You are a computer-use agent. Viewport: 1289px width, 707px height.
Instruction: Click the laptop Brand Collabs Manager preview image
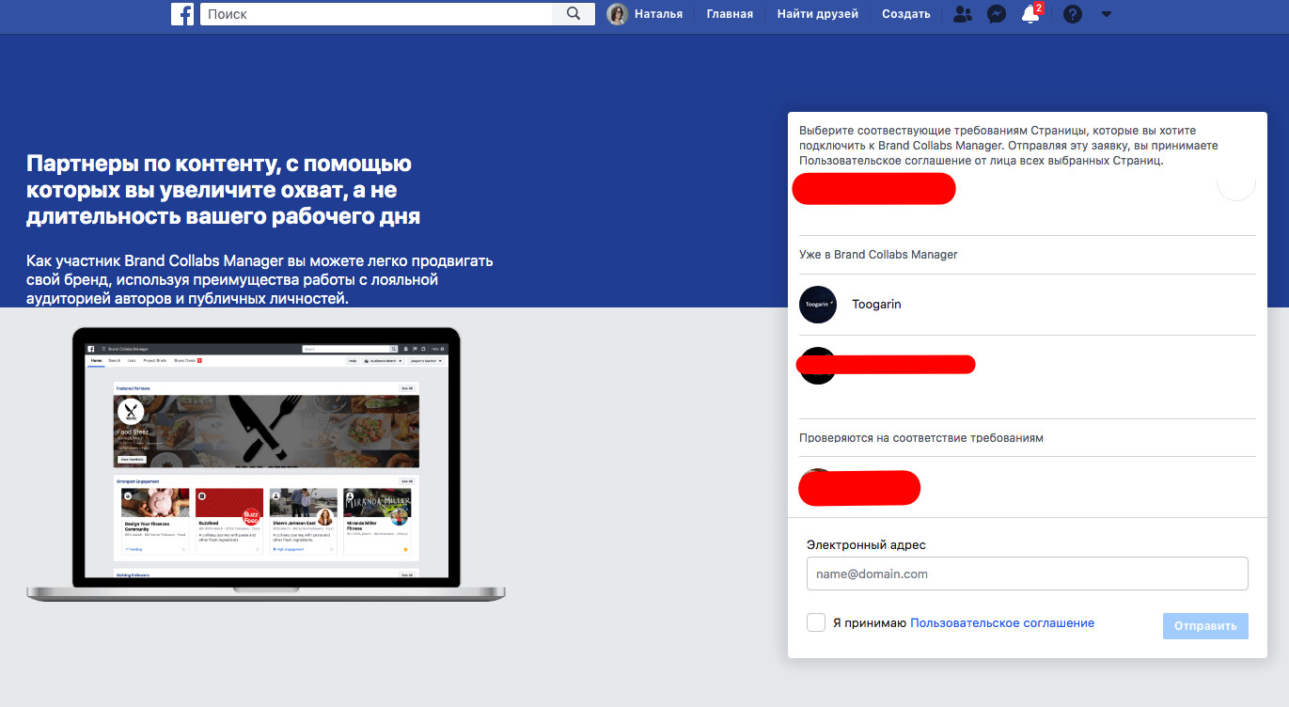coord(266,463)
